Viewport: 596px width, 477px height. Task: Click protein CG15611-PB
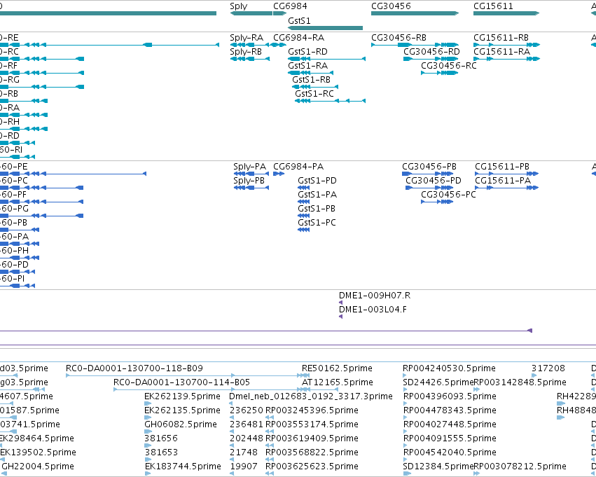point(502,167)
